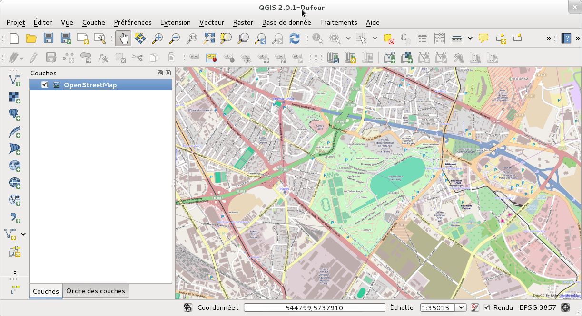Toggle the OpenStreetMap layer visibility checkbox
This screenshot has height=316, width=582.
click(x=45, y=85)
